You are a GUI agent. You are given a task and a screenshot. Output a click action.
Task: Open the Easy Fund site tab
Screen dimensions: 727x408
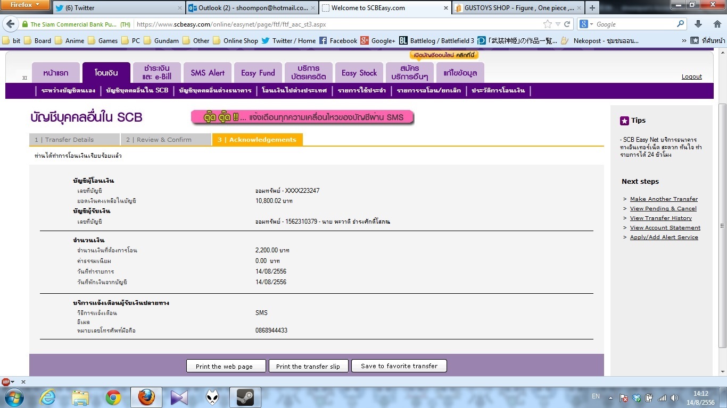[x=258, y=73]
